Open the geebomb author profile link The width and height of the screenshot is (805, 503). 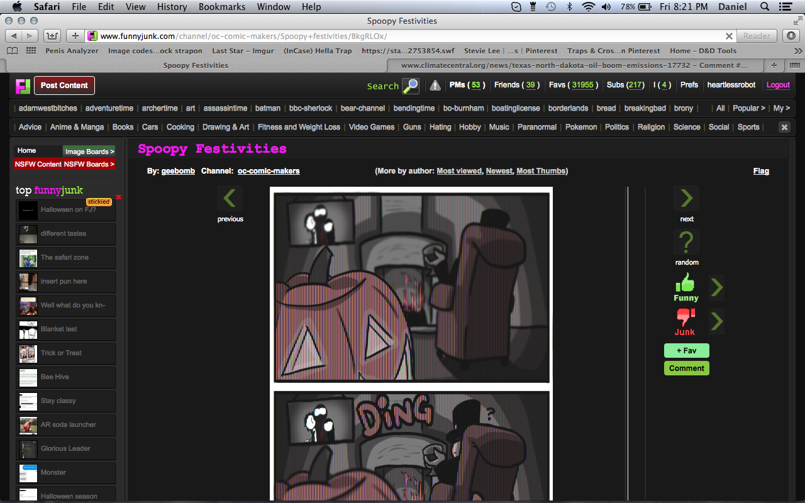(178, 171)
